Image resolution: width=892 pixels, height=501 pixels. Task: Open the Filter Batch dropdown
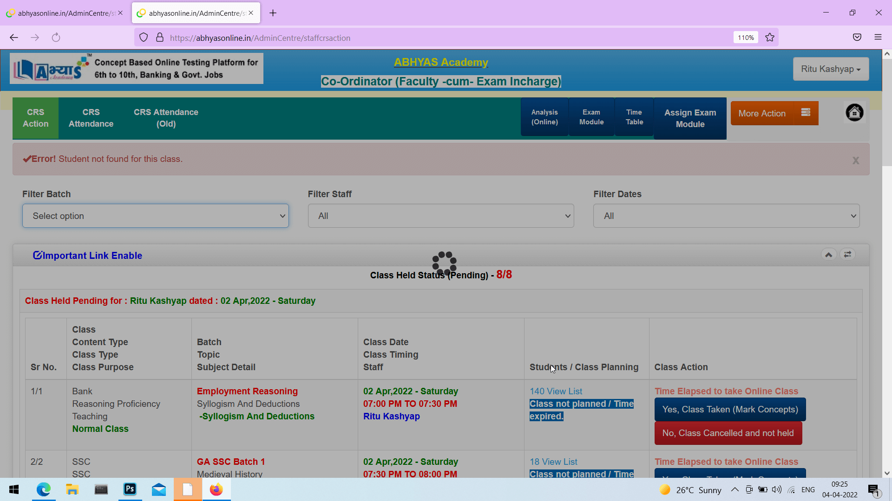click(x=155, y=216)
